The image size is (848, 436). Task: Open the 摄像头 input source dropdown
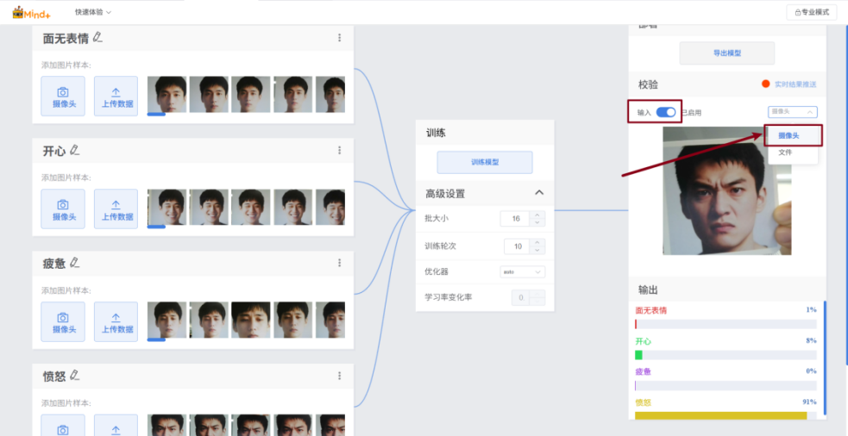coord(792,112)
